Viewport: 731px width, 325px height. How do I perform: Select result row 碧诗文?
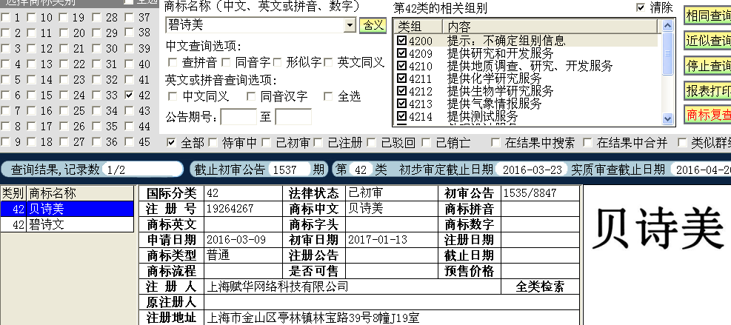click(x=67, y=225)
